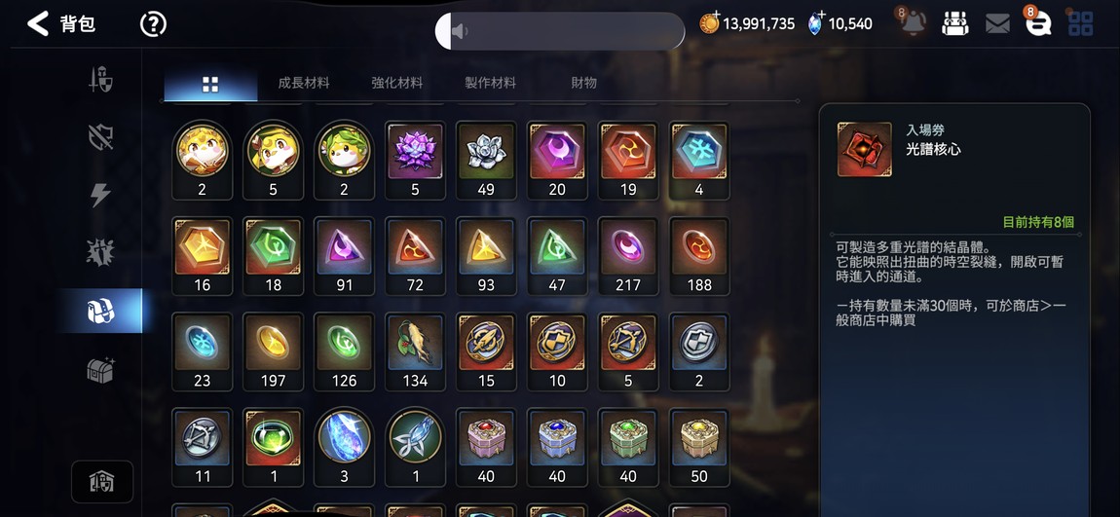Open the treasure chest sidebar category
The height and width of the screenshot is (517, 1120).
(x=100, y=370)
